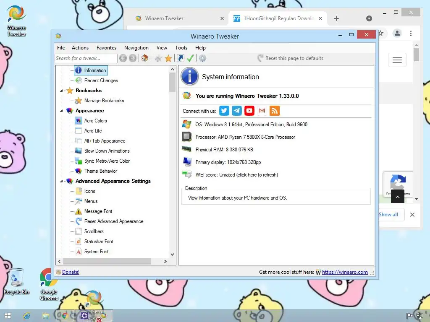Select the Statusbar Font item
The width and height of the screenshot is (430, 322).
point(99,241)
